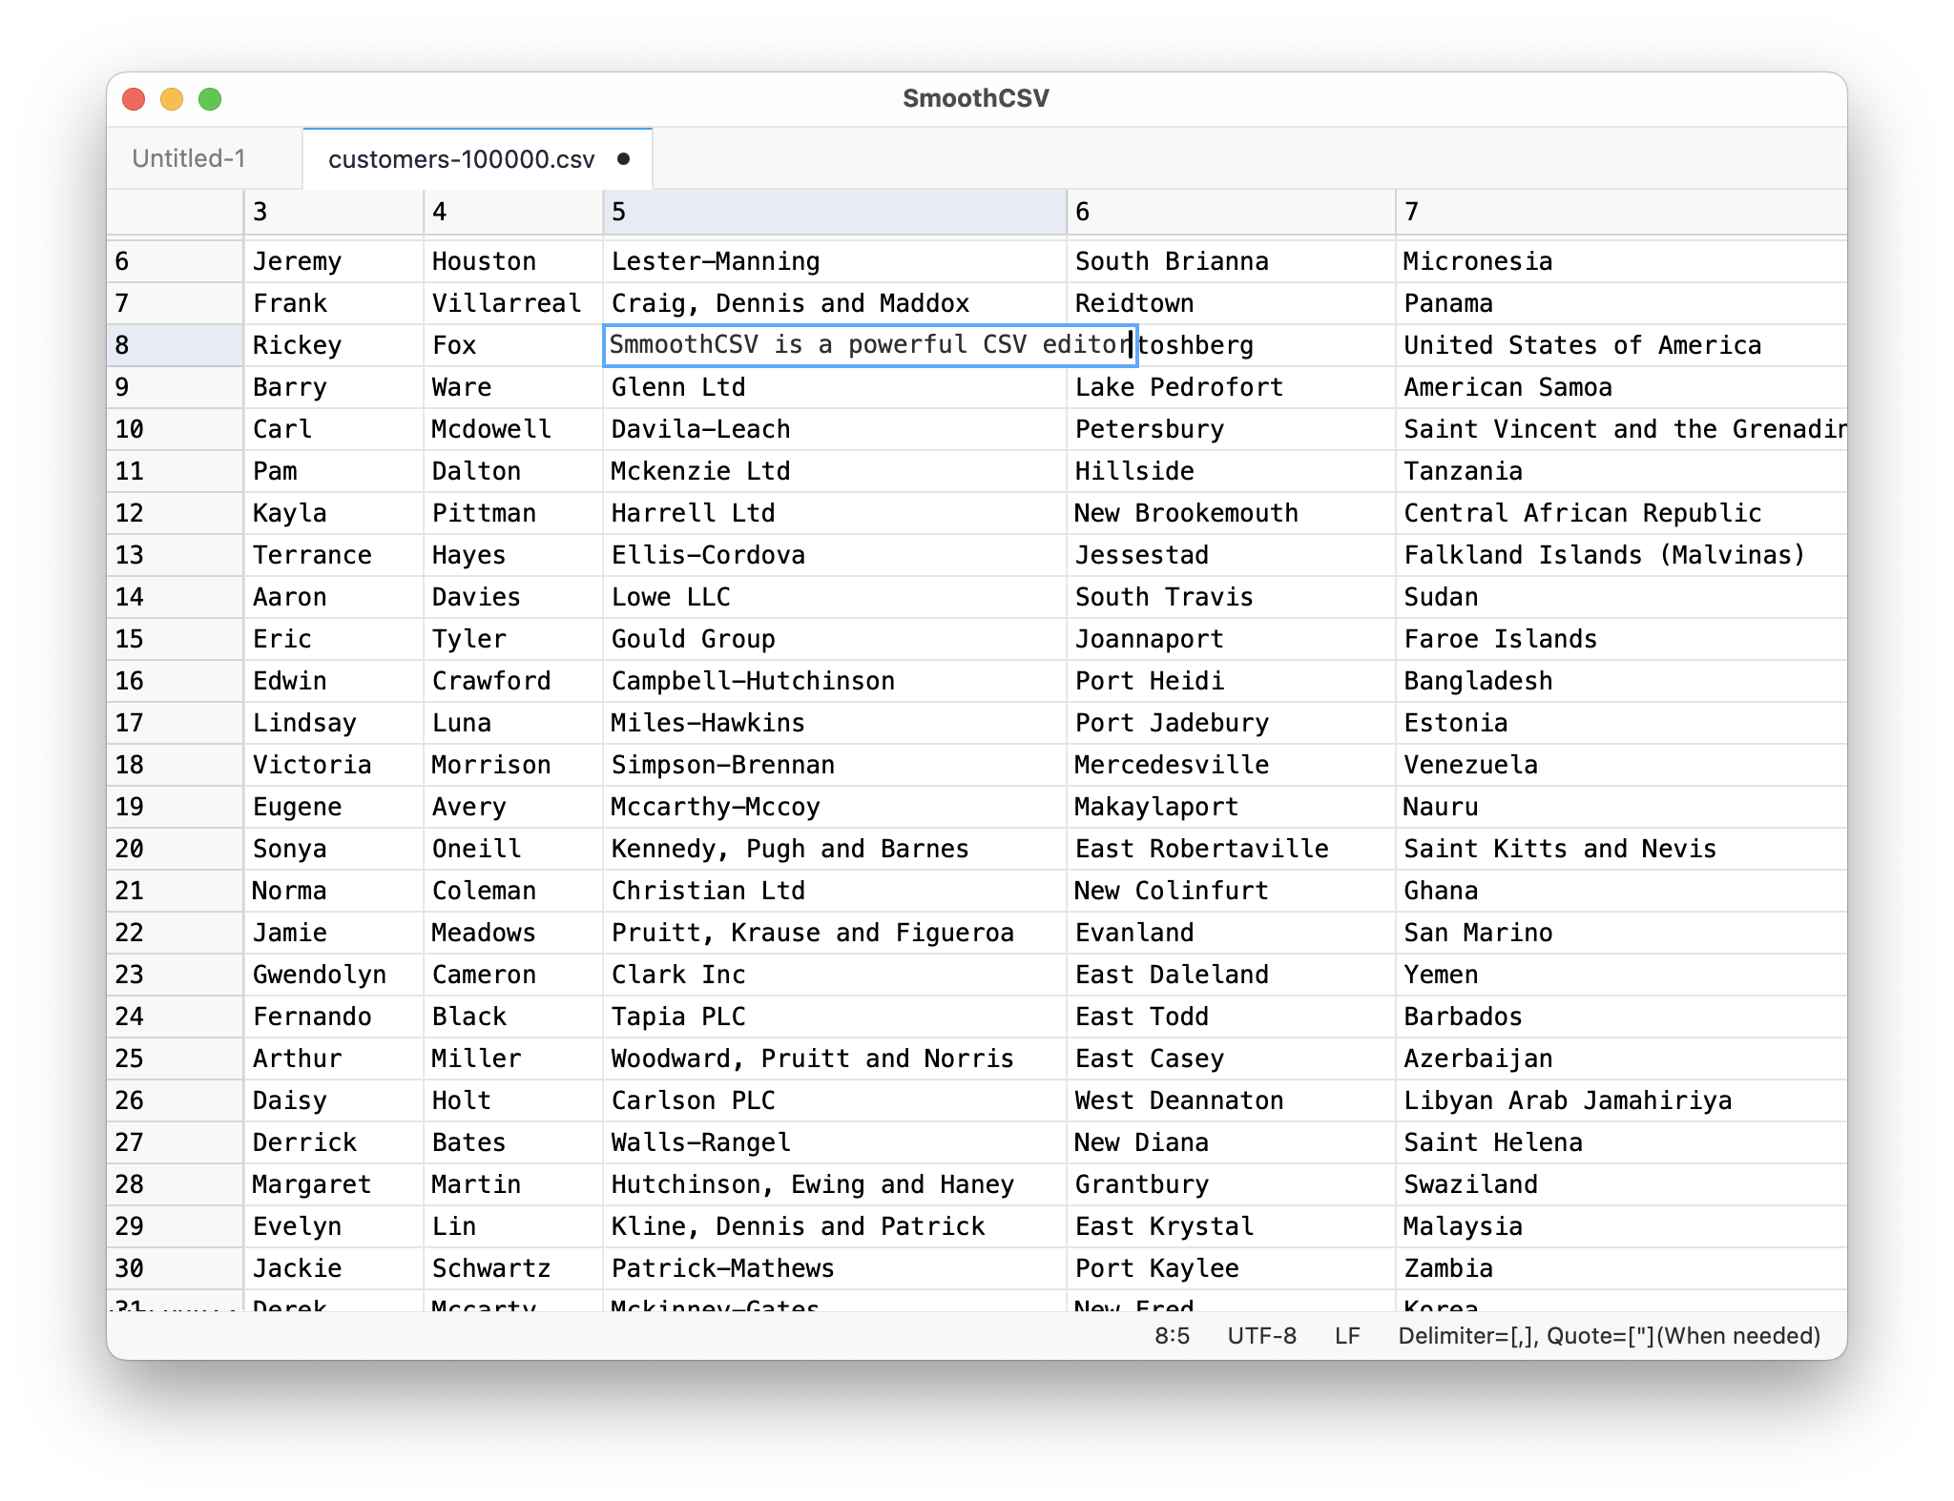Select column header 5
This screenshot has width=1954, height=1501.
[x=835, y=212]
